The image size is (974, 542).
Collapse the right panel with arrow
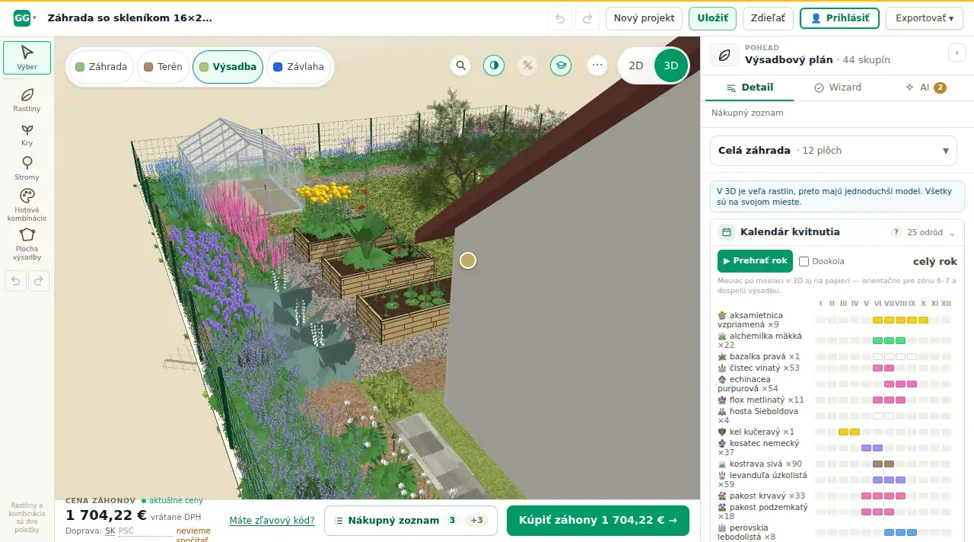point(956,53)
